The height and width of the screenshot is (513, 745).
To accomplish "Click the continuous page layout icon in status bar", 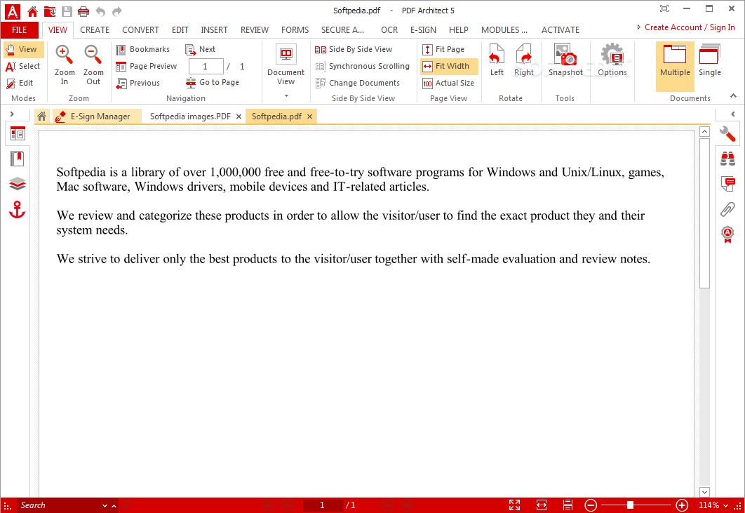I will pyautogui.click(x=568, y=505).
